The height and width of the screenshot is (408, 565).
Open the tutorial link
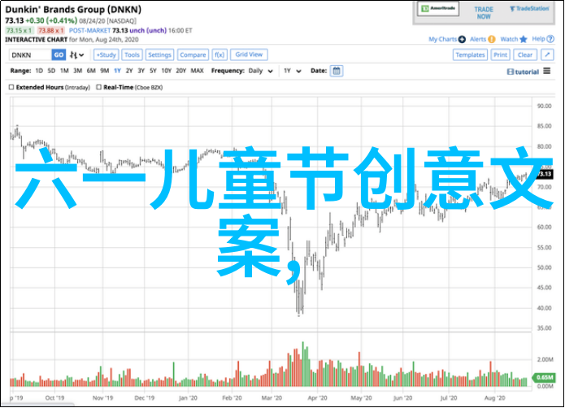coord(523,72)
